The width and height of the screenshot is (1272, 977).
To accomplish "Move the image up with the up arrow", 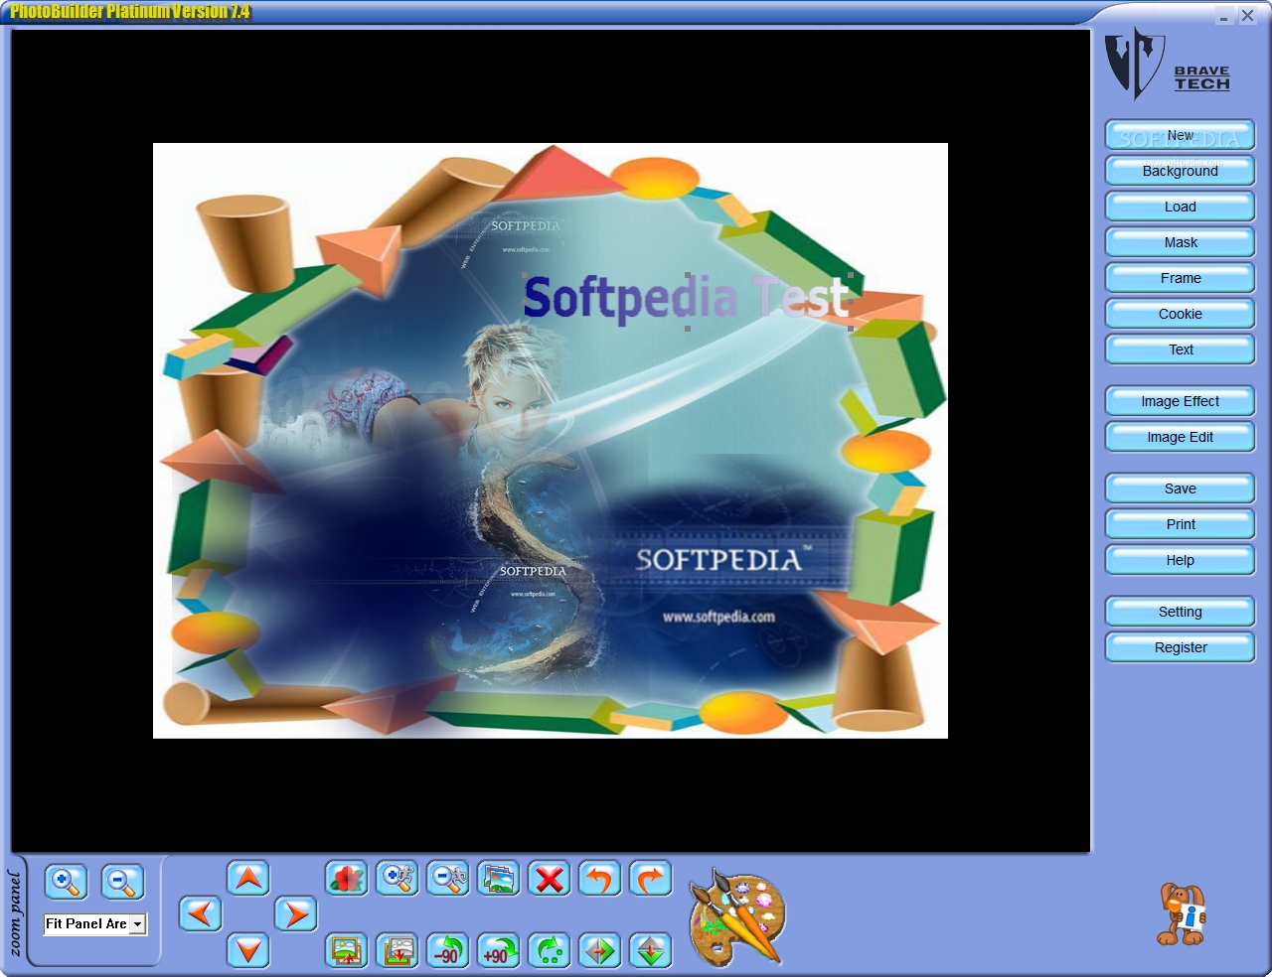I will coord(248,878).
